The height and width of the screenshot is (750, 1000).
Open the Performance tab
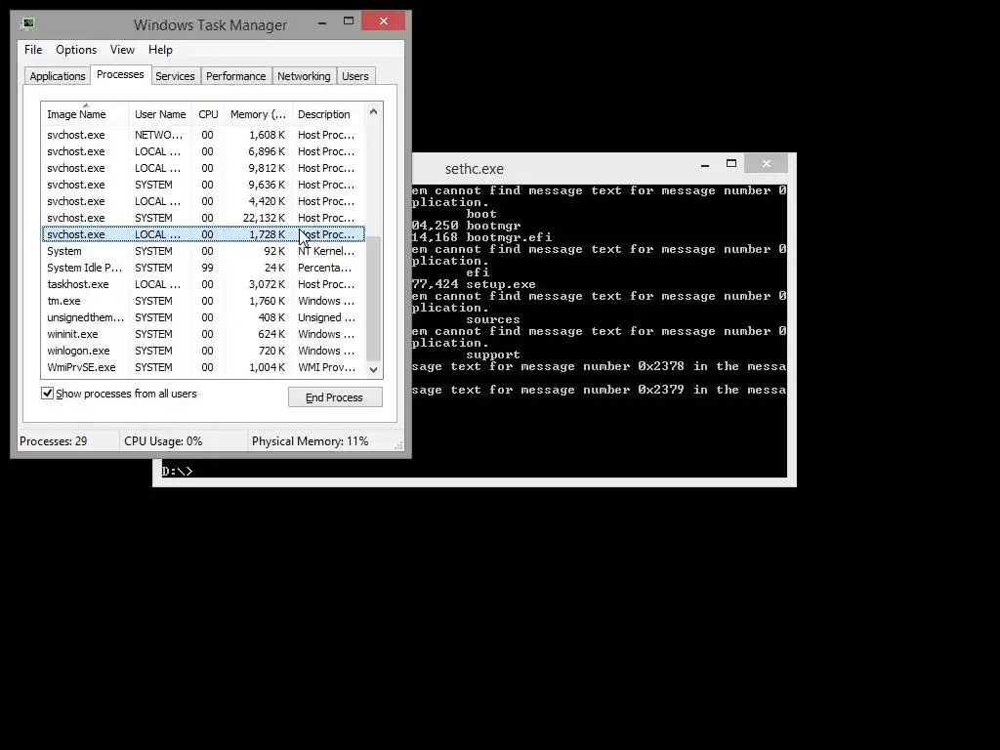236,76
